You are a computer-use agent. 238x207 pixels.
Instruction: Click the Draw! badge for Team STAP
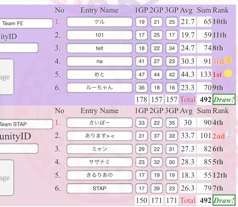click(x=224, y=200)
